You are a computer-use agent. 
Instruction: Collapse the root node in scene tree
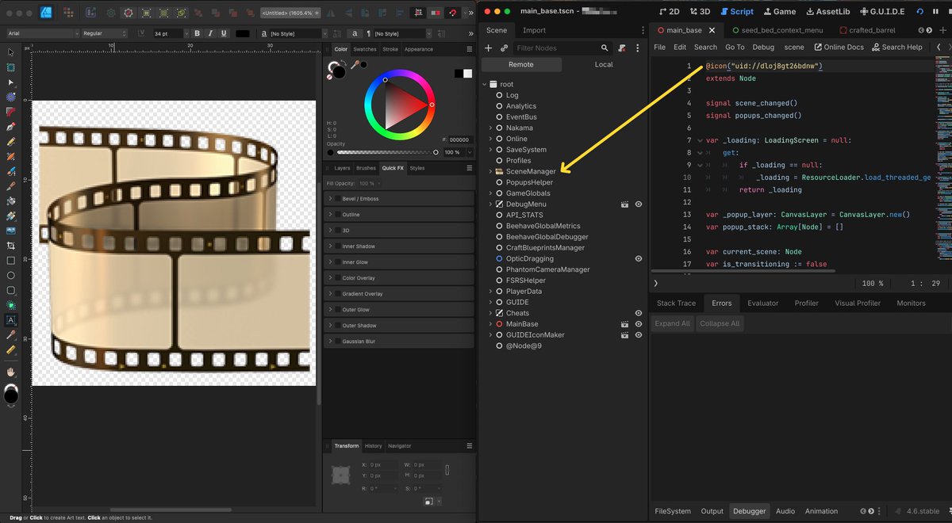[x=485, y=84]
